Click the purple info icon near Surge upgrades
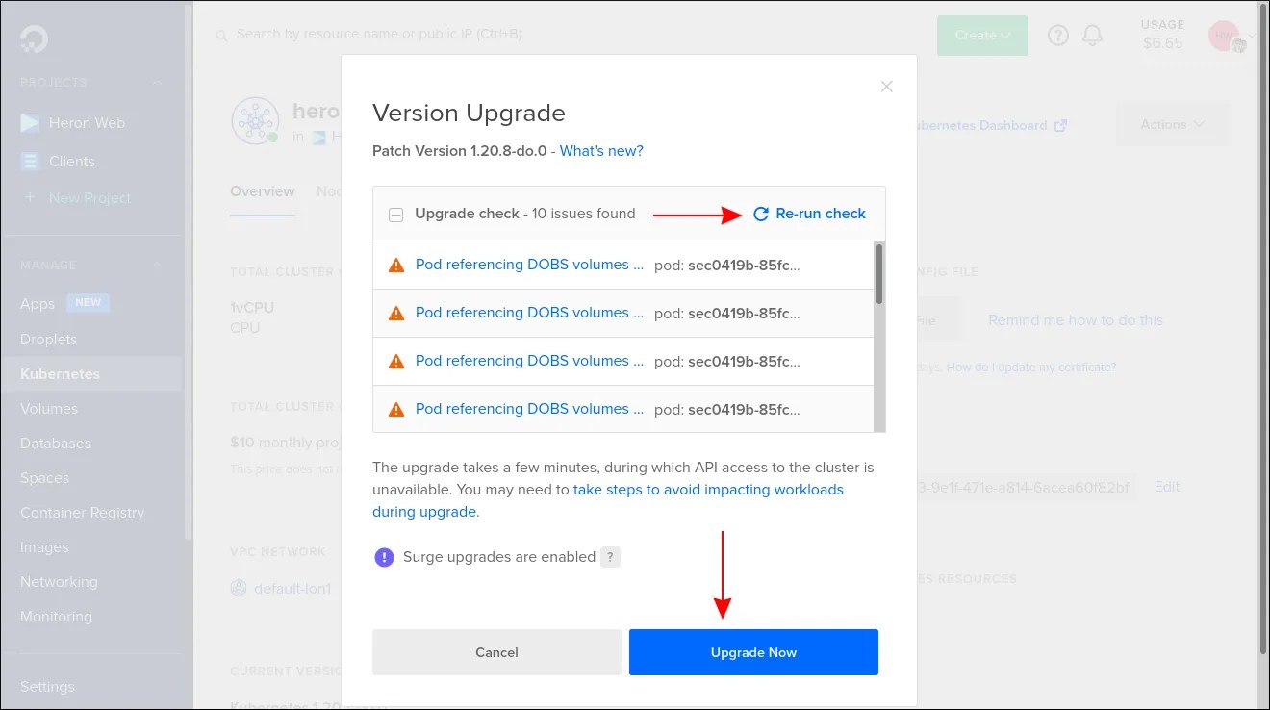This screenshot has width=1270, height=710. (x=384, y=556)
